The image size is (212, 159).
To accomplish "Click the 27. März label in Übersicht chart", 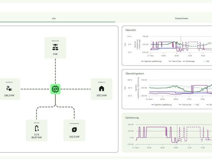I will click(x=150, y=56).
